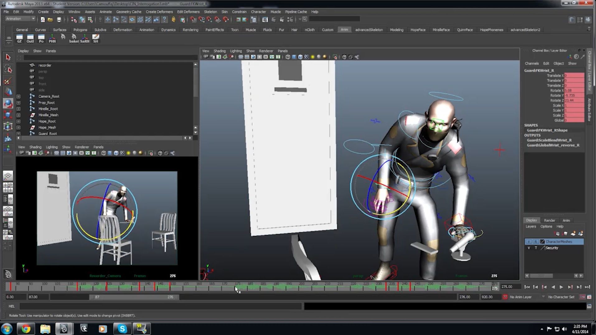Open the Skeleton menu
Screen dimensions: 596x335
(x=210, y=12)
